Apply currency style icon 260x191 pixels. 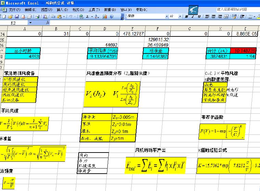tap(234, 16)
